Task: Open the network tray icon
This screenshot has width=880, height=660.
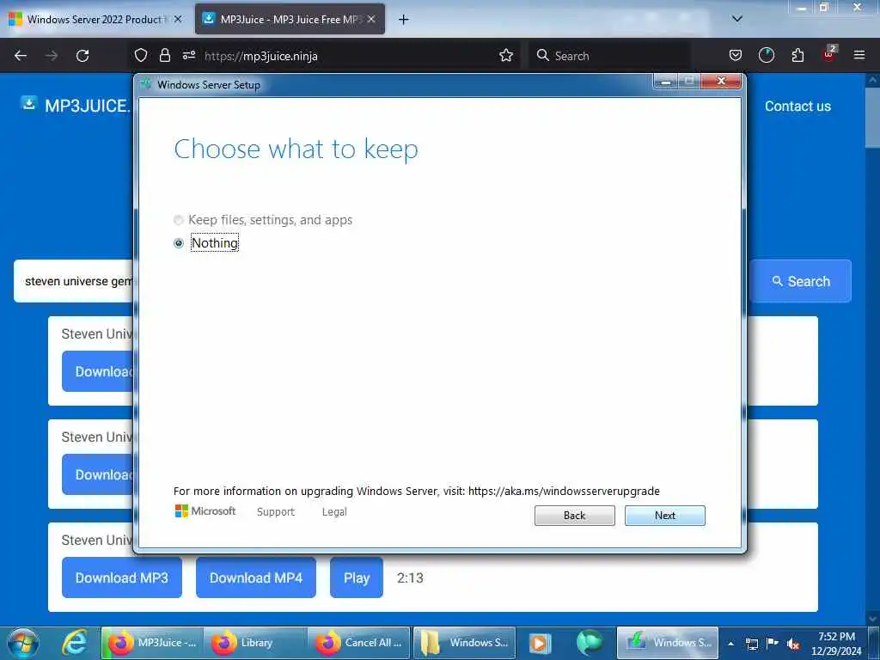Action: click(x=751, y=644)
